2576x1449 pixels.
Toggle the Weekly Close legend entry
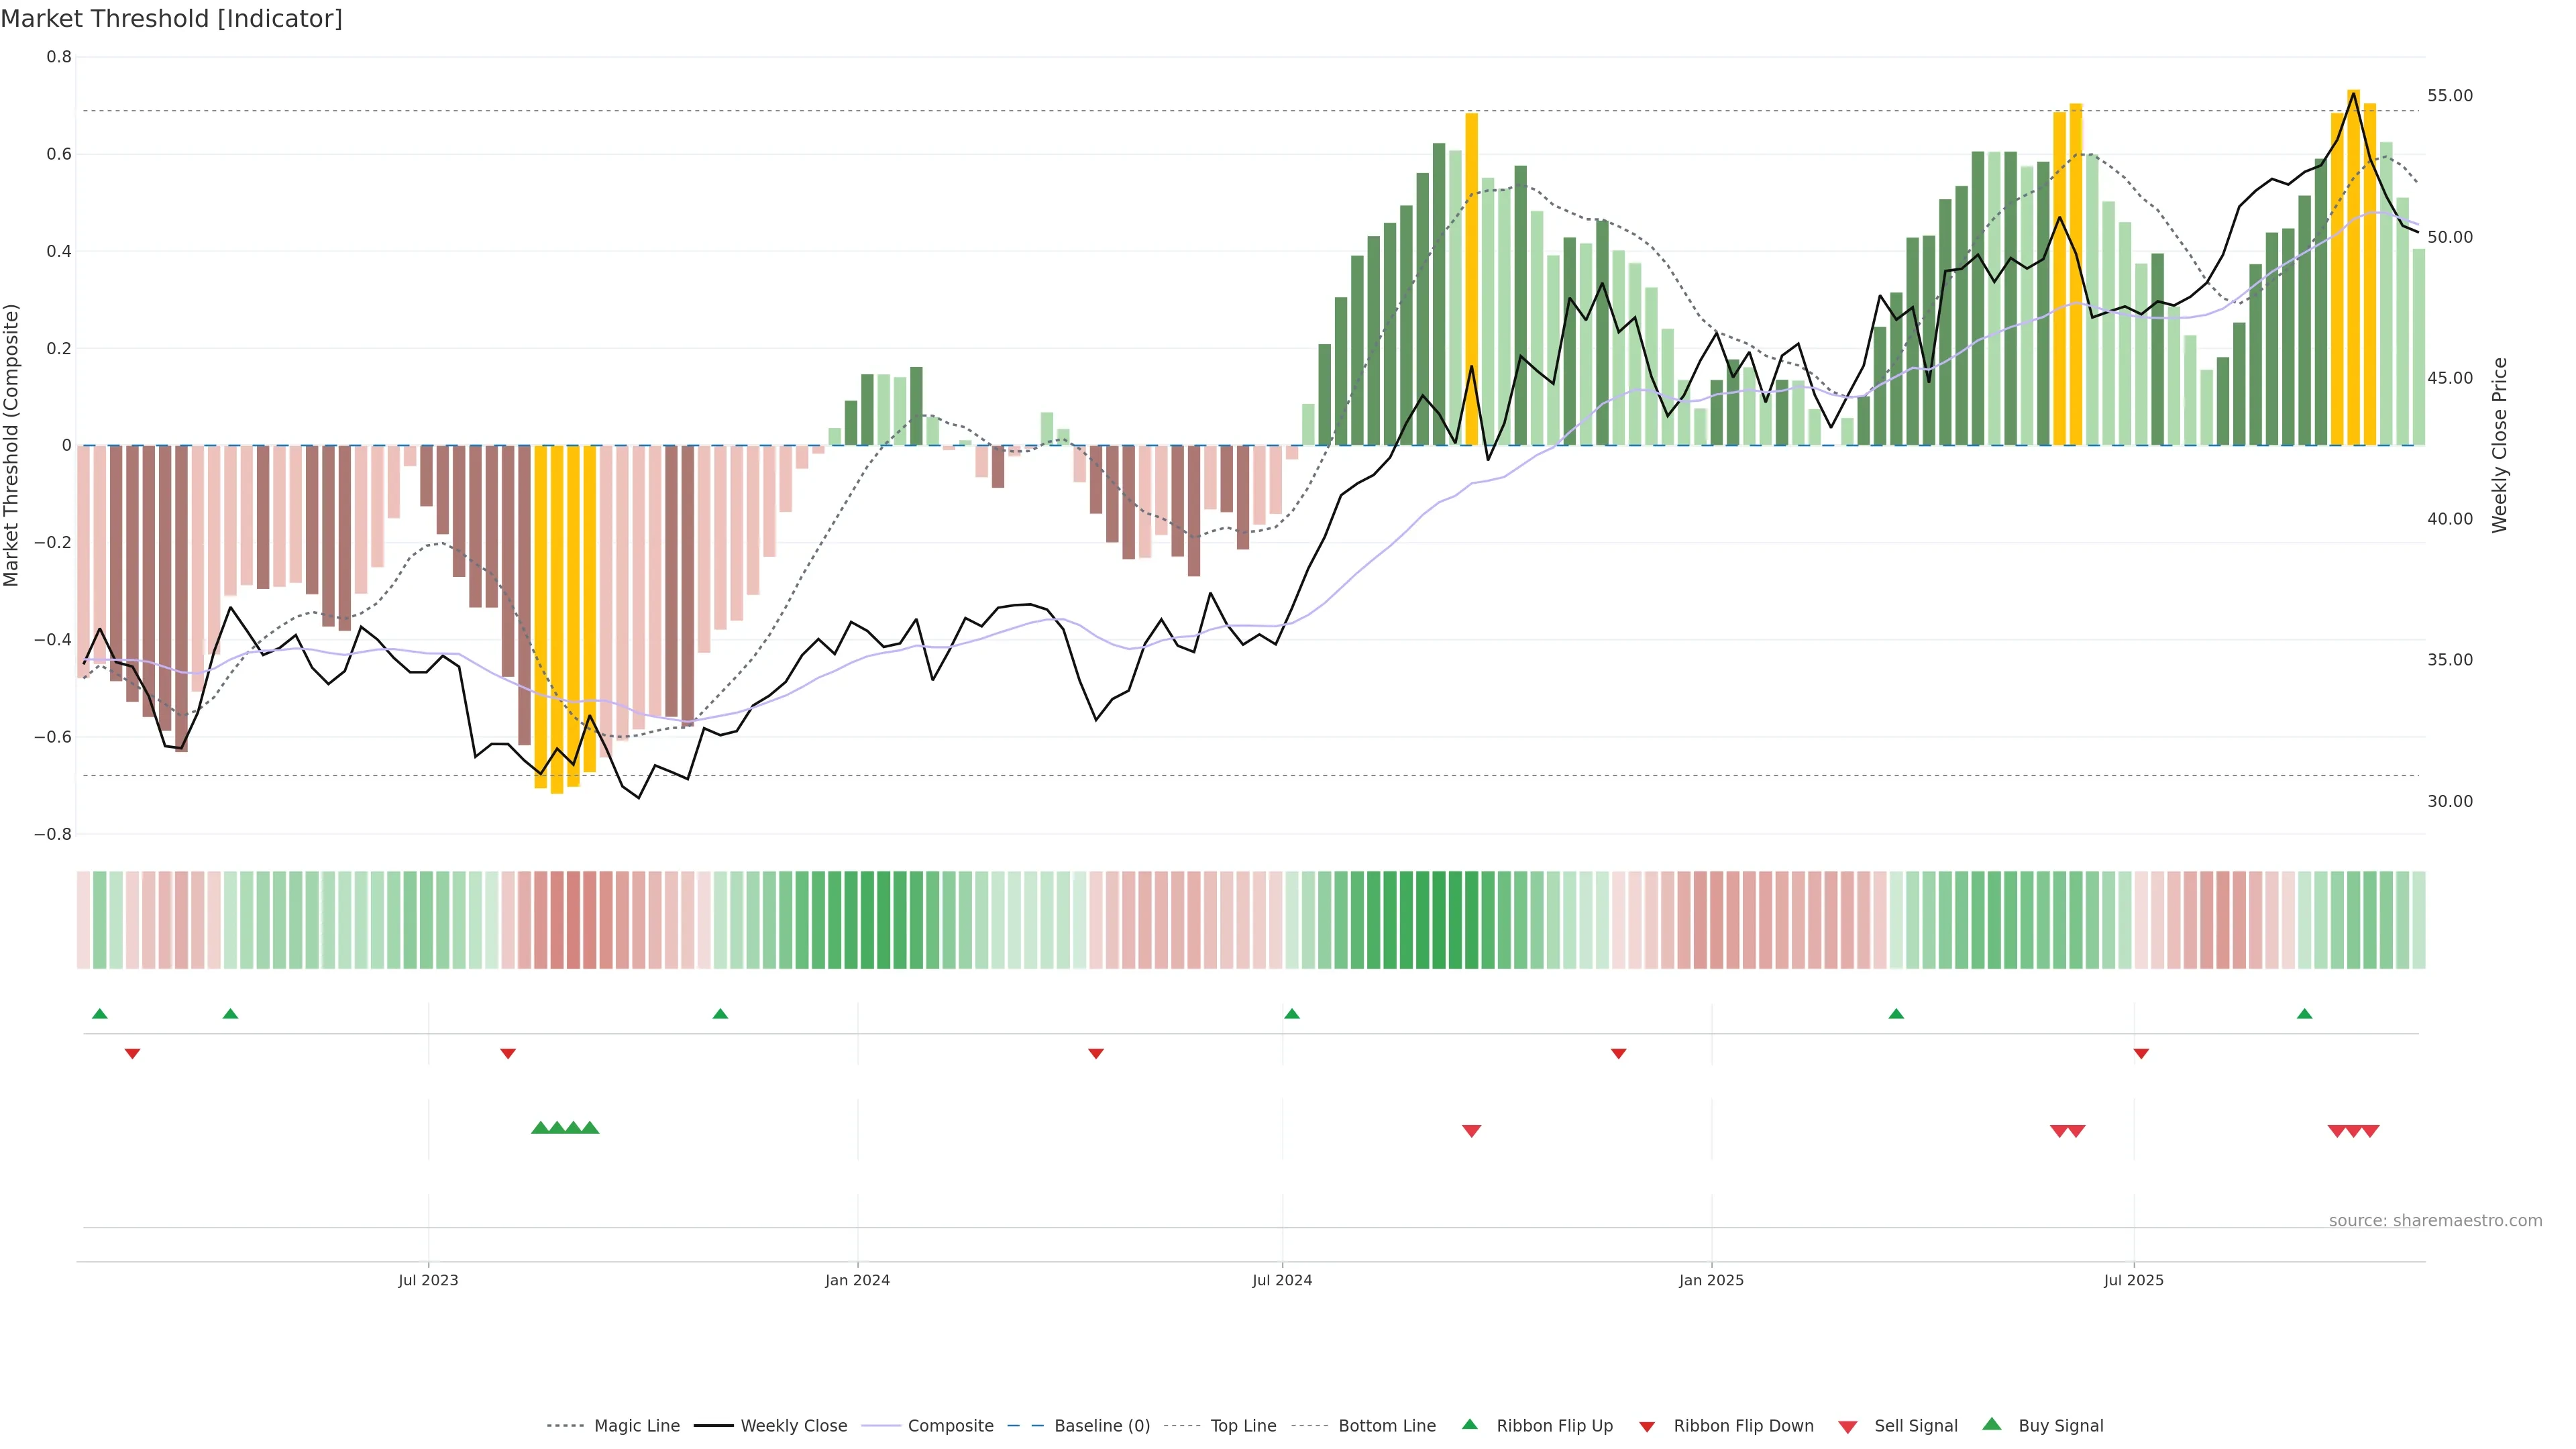(x=793, y=1426)
